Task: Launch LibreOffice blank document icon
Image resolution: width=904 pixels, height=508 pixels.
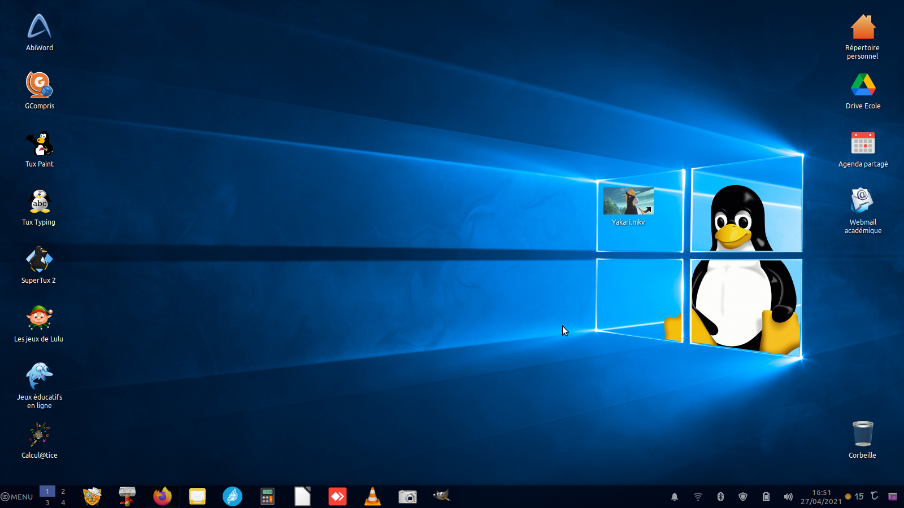Action: point(302,497)
